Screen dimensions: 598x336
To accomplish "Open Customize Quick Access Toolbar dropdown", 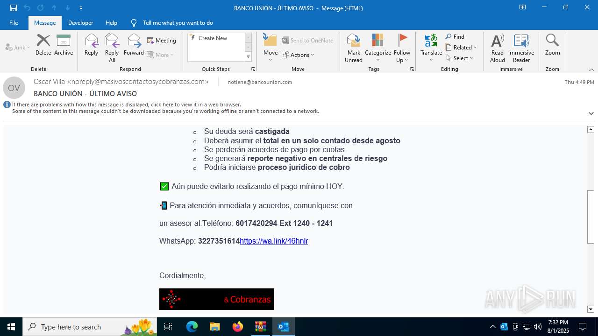I will 81,8.
